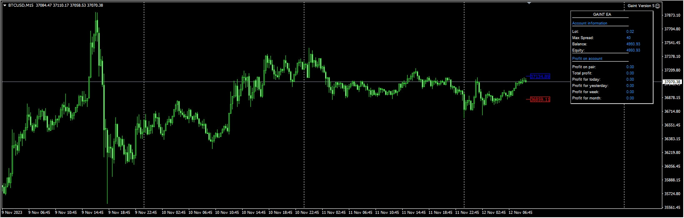Click the Profit for week: label

pos(586,92)
